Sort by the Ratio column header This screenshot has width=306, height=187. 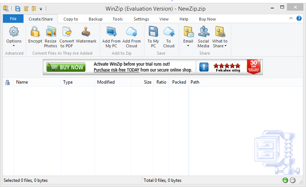[x=161, y=82]
